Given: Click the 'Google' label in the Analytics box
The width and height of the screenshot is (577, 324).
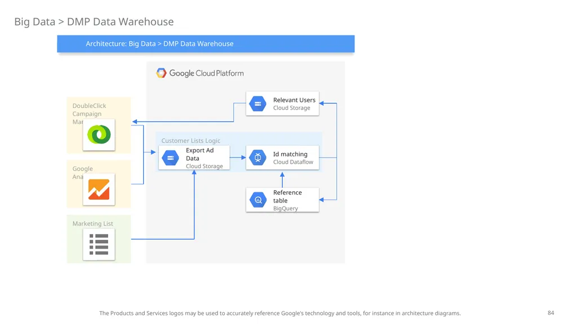Looking at the screenshot, I should 82,169.
